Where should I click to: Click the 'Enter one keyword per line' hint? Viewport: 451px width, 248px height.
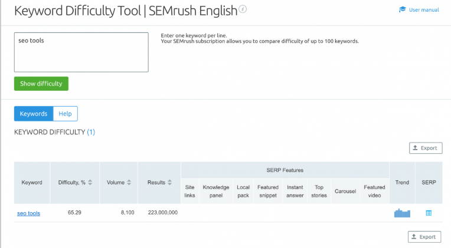[194, 35]
